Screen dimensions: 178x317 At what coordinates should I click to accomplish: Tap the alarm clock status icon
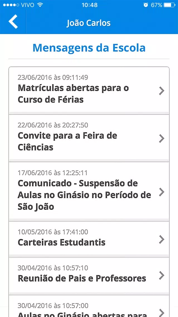145,5
